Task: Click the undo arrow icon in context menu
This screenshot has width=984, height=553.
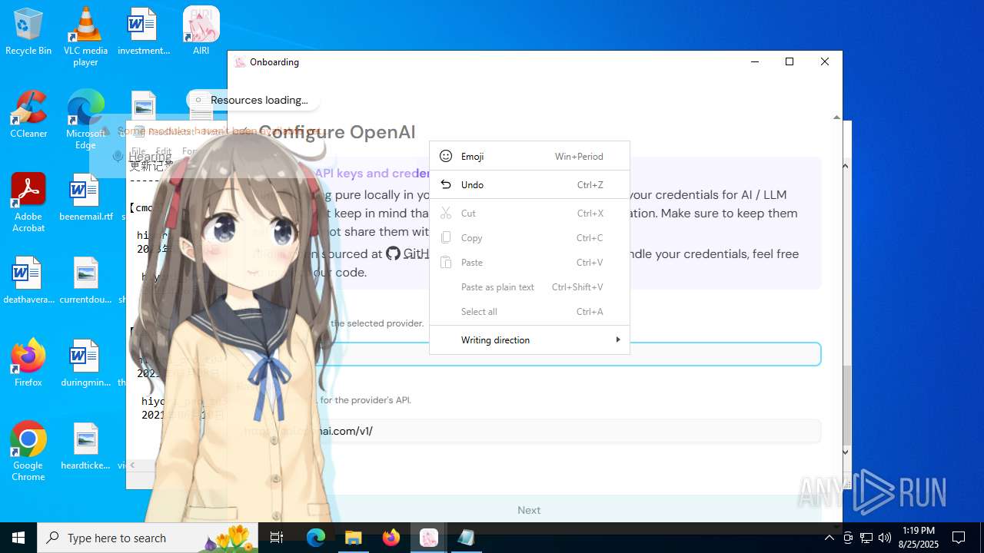Action: coord(446,185)
